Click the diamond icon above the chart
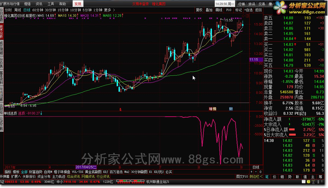This screenshot has width=328, height=188. pos(243,16)
